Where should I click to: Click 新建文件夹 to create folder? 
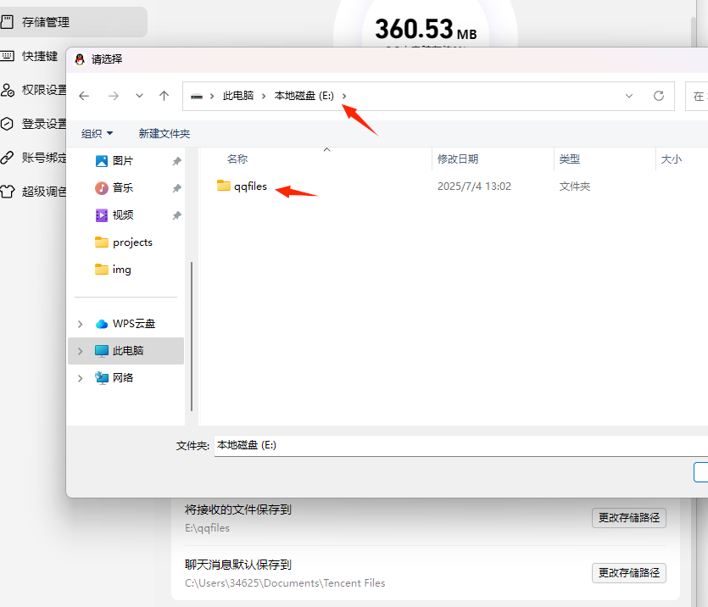[x=164, y=134]
